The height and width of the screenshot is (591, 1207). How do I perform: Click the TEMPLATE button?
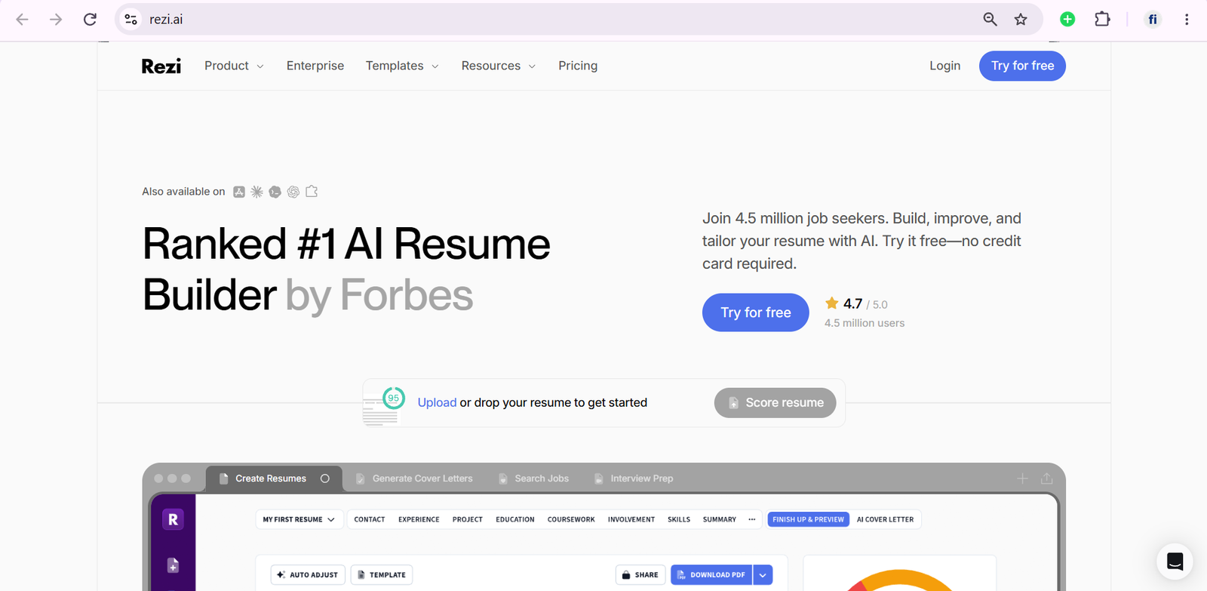(x=382, y=575)
